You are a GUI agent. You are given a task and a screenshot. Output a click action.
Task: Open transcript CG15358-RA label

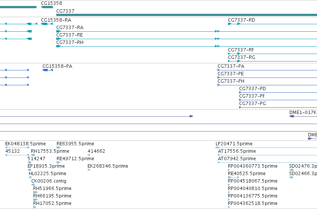(x=56, y=20)
